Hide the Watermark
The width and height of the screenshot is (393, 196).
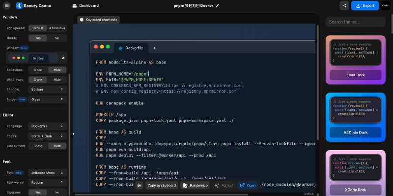point(57,80)
